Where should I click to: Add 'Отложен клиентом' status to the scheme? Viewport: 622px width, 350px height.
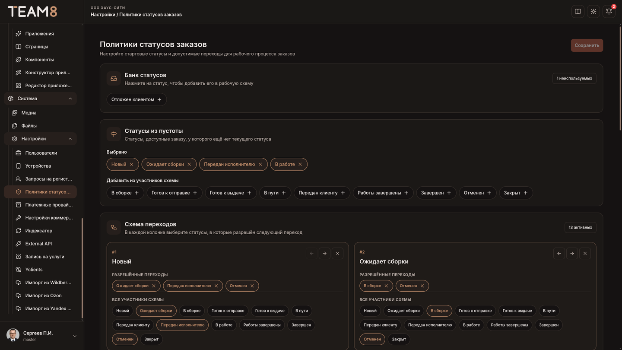click(x=136, y=99)
